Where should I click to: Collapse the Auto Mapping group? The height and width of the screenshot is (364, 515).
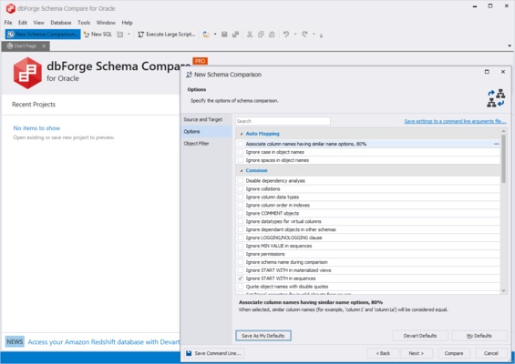242,134
